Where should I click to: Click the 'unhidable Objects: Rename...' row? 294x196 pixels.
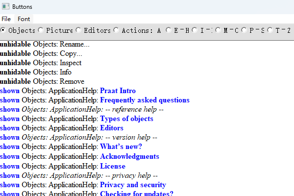45,44
